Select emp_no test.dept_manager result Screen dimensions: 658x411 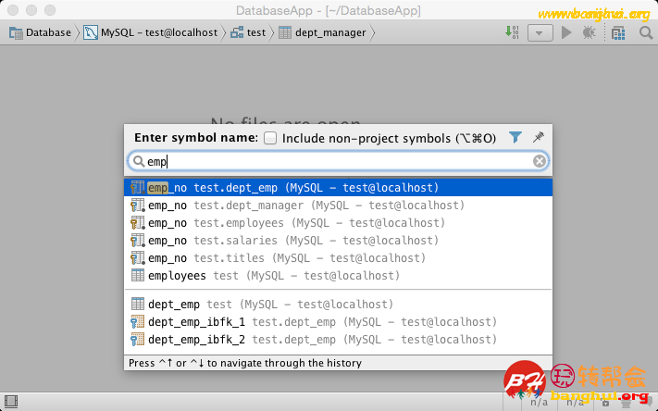338,205
